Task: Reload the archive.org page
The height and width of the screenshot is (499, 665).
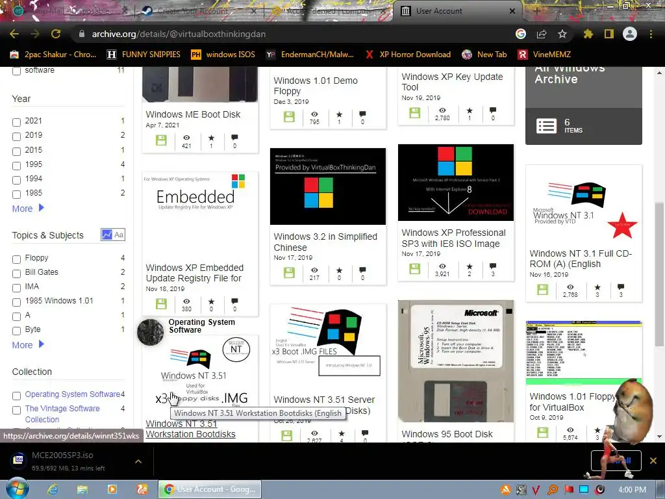Action: click(x=56, y=34)
